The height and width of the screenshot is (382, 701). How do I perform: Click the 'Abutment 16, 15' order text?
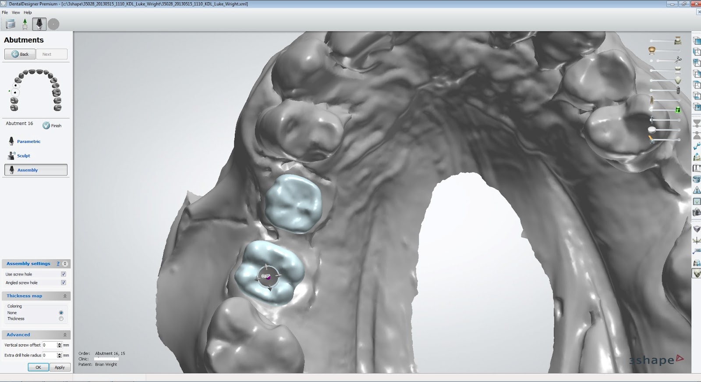110,353
